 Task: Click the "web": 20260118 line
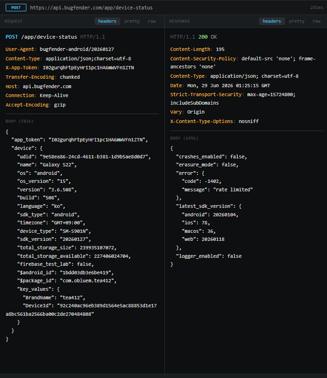pyautogui.click(x=203, y=239)
